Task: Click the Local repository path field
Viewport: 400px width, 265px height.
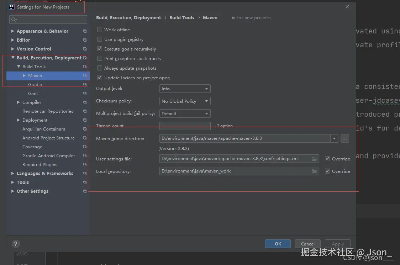Action: [x=239, y=171]
